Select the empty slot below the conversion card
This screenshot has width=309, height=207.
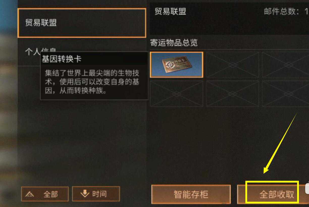(x=176, y=94)
